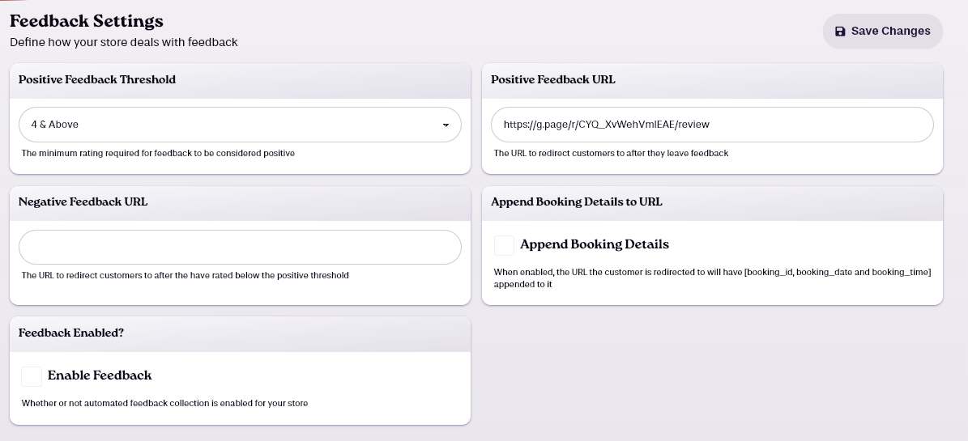Image resolution: width=968 pixels, height=441 pixels.
Task: Click the 'Positive Feedback URL' card header
Action: coord(552,79)
